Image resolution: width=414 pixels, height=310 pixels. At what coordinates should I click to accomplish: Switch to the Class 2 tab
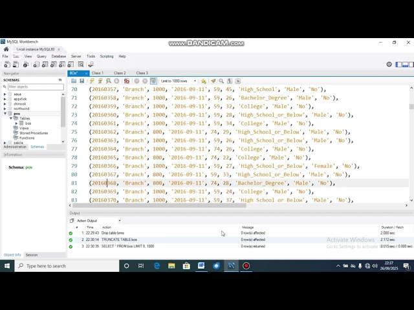pos(120,73)
